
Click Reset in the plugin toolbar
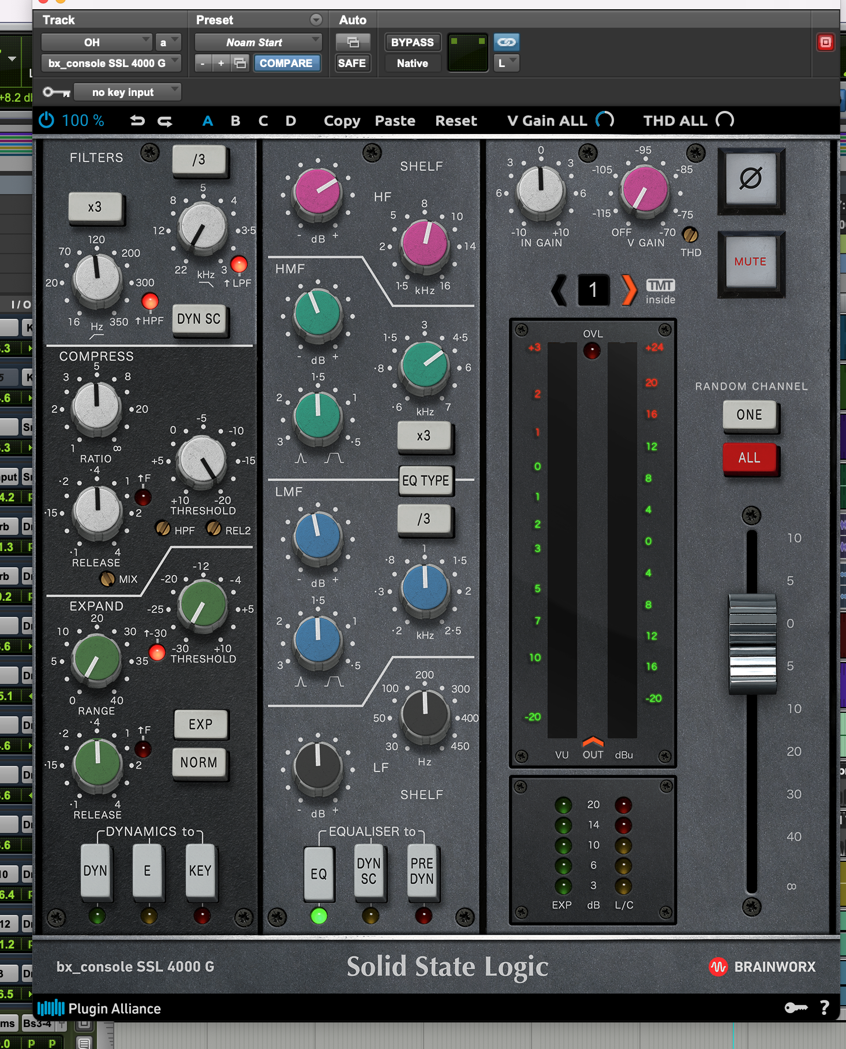tap(456, 121)
